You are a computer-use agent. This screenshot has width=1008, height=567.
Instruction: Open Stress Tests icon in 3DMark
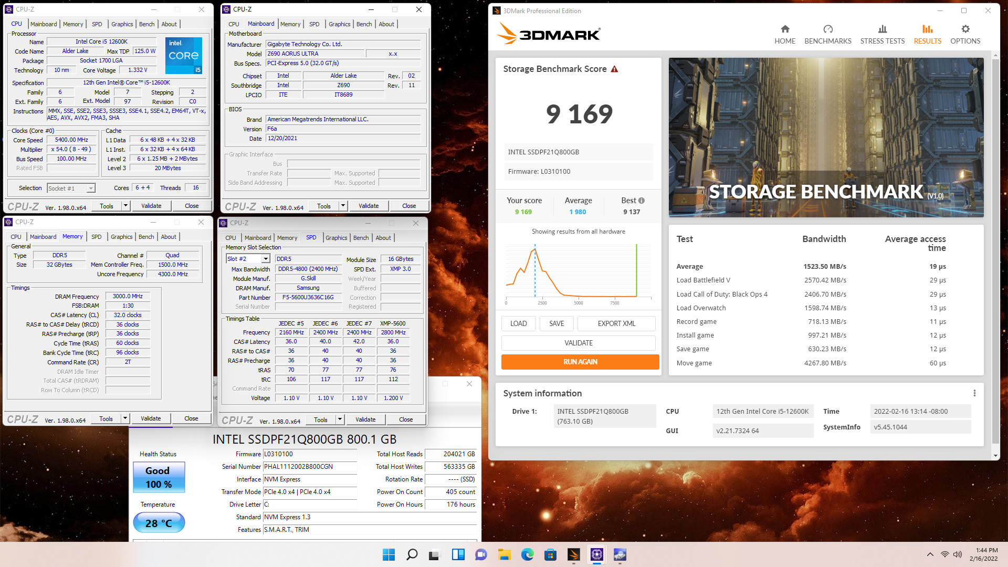[883, 29]
